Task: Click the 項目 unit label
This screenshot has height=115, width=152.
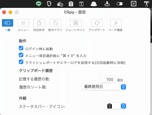Action: coord(120,80)
